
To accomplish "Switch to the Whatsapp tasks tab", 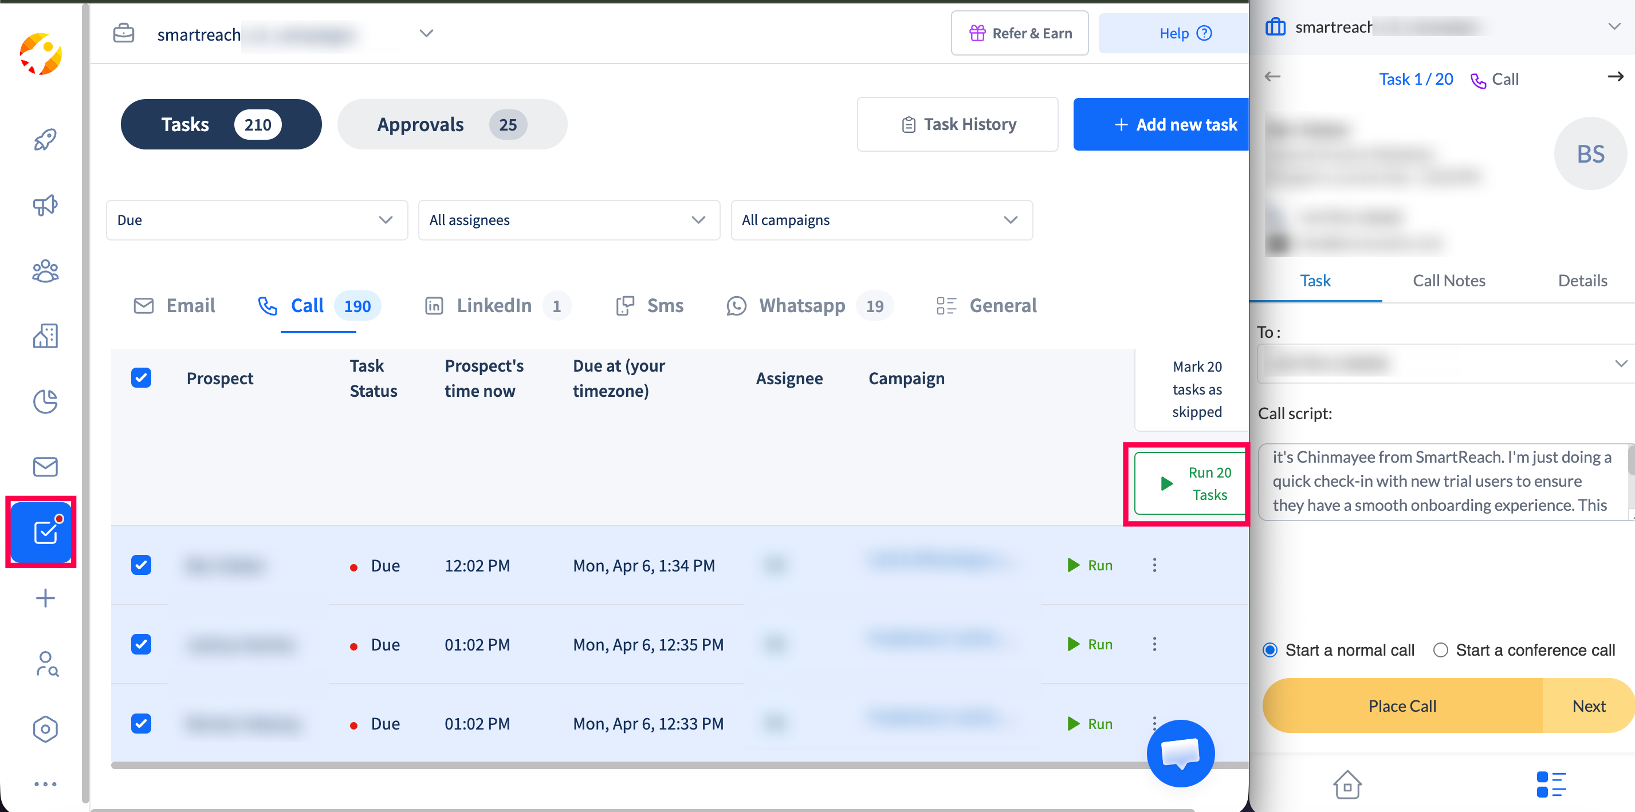I will [x=802, y=306].
